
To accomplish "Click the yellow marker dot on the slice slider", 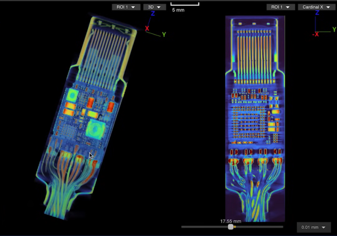I will (235, 227).
